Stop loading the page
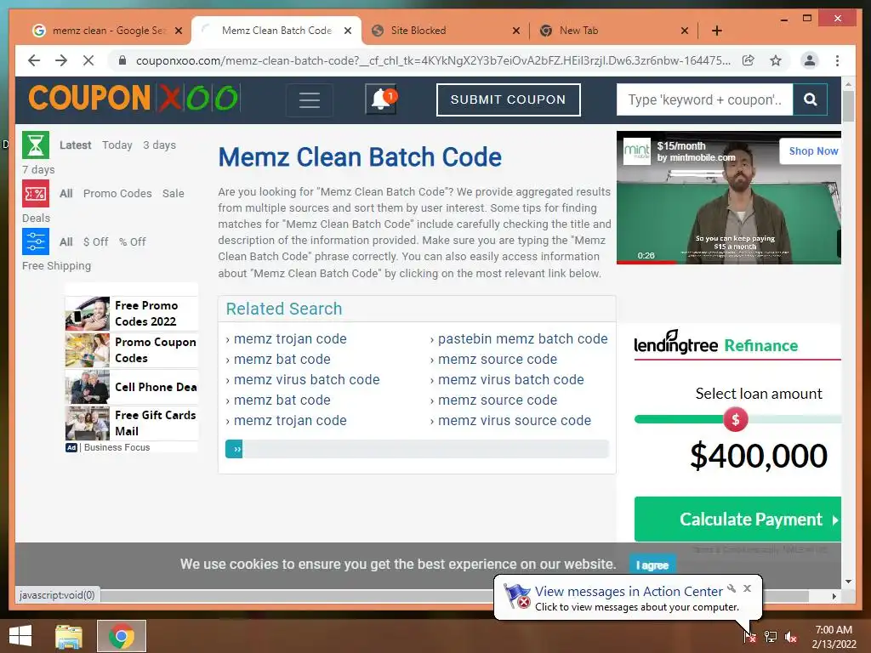The image size is (871, 653). [88, 60]
